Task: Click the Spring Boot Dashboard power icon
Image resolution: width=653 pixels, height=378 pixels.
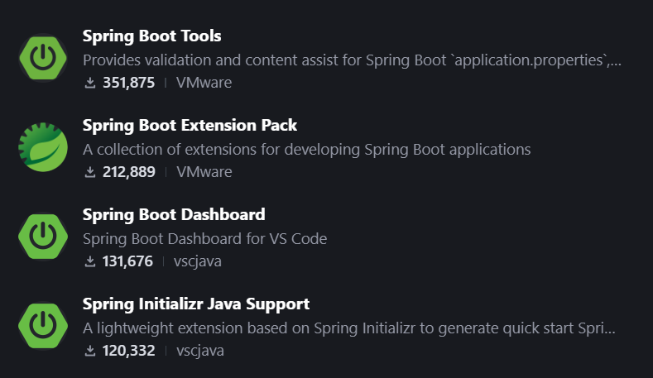Action: pos(43,237)
